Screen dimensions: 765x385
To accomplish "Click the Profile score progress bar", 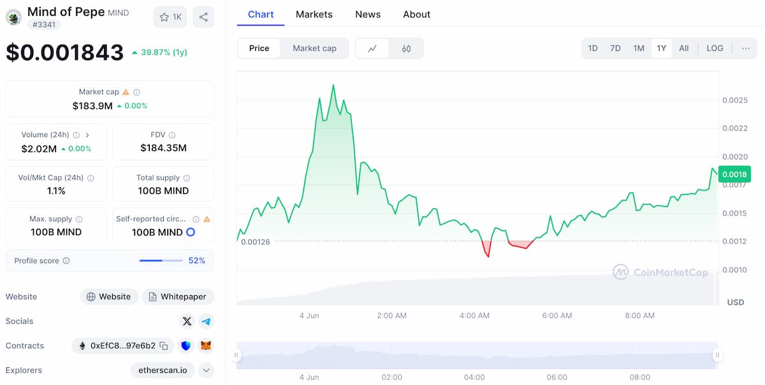I will click(x=160, y=261).
